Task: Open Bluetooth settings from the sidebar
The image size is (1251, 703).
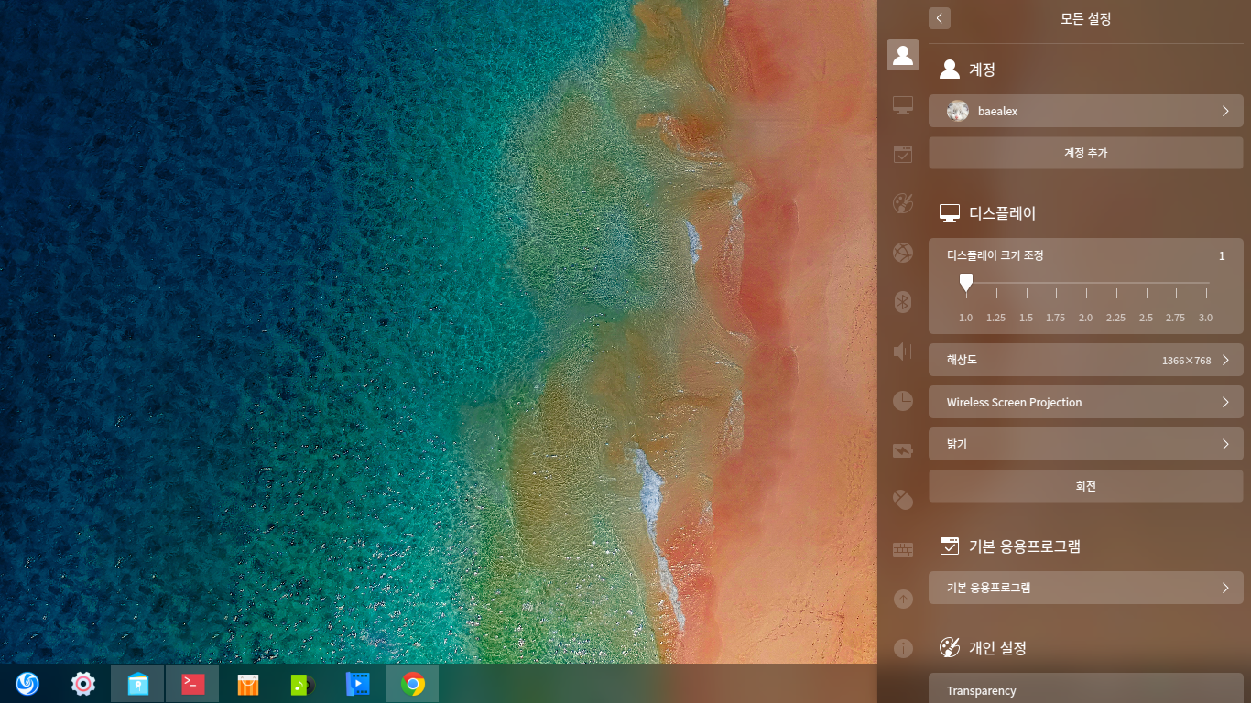Action: pos(903,301)
